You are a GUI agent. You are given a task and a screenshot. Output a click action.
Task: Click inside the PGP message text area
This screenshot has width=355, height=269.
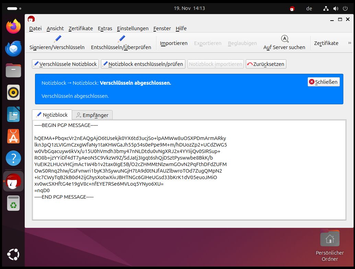coord(189,206)
